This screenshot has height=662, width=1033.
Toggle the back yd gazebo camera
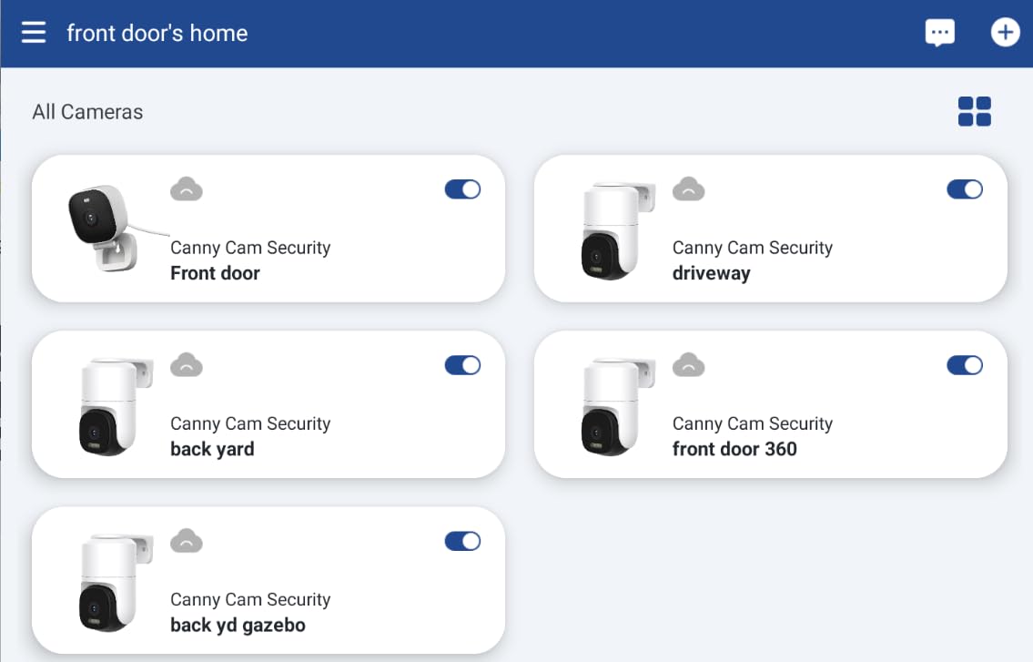(462, 541)
